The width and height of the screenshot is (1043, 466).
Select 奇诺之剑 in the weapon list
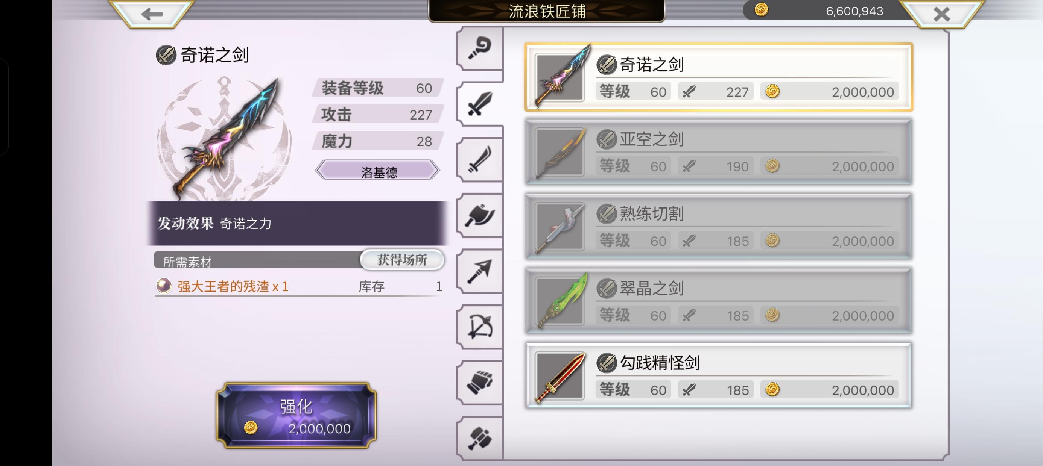(719, 77)
